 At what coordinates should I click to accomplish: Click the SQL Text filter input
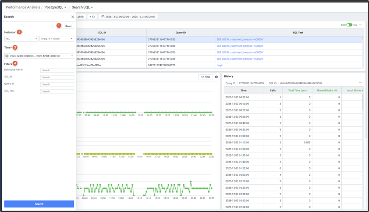click(x=57, y=92)
